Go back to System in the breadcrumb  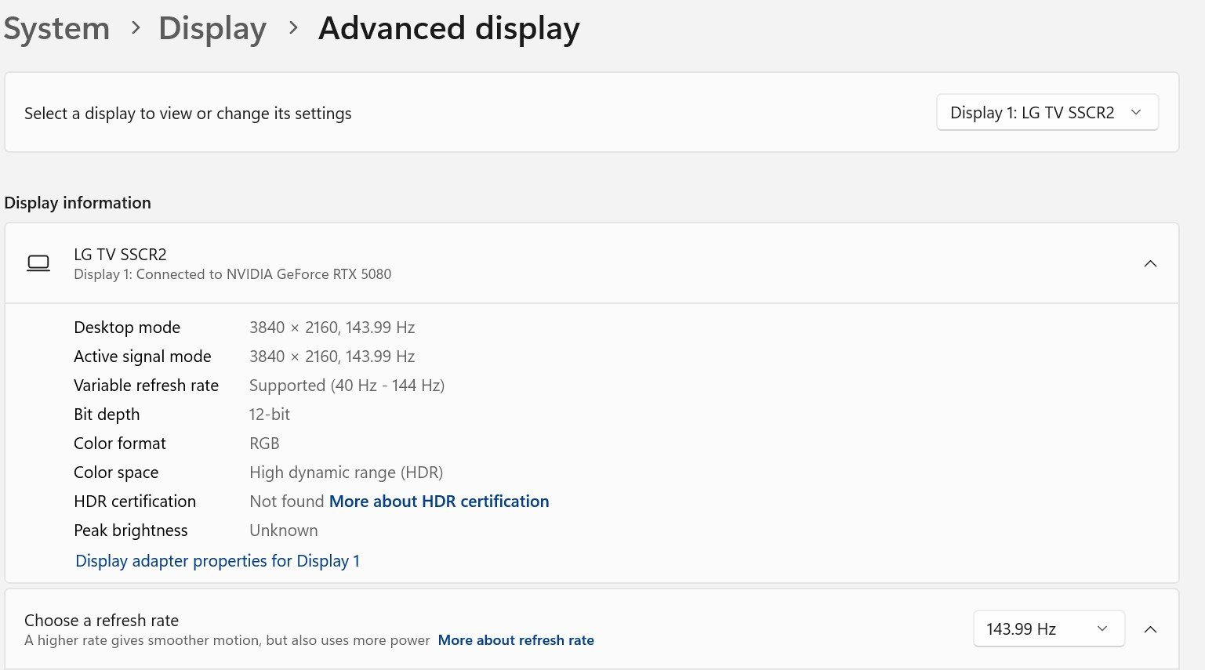click(x=56, y=29)
